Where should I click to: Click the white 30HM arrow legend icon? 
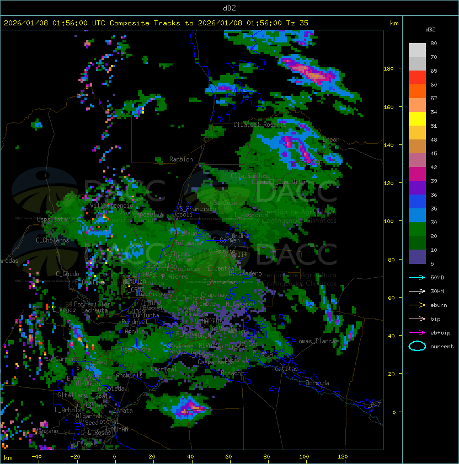(x=417, y=291)
